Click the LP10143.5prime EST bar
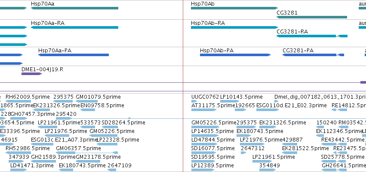Image resolution: width=366 pixels, height=172 pixels. tap(230, 101)
